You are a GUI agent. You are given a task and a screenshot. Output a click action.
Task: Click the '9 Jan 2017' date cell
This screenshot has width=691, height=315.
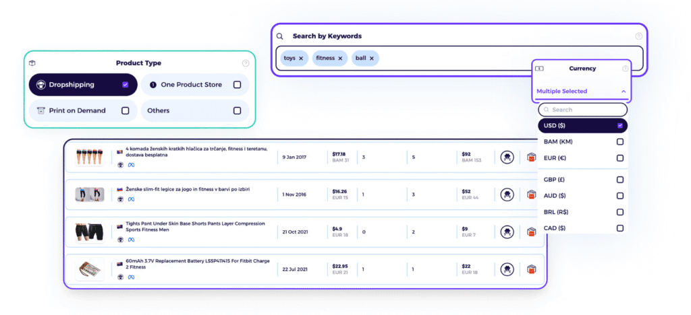pos(294,157)
